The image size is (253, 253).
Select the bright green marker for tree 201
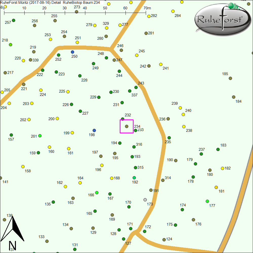(x=40, y=136)
